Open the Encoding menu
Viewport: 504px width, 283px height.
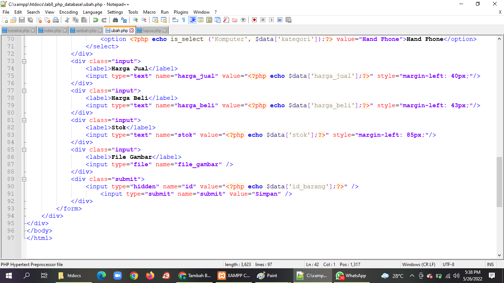pos(69,12)
